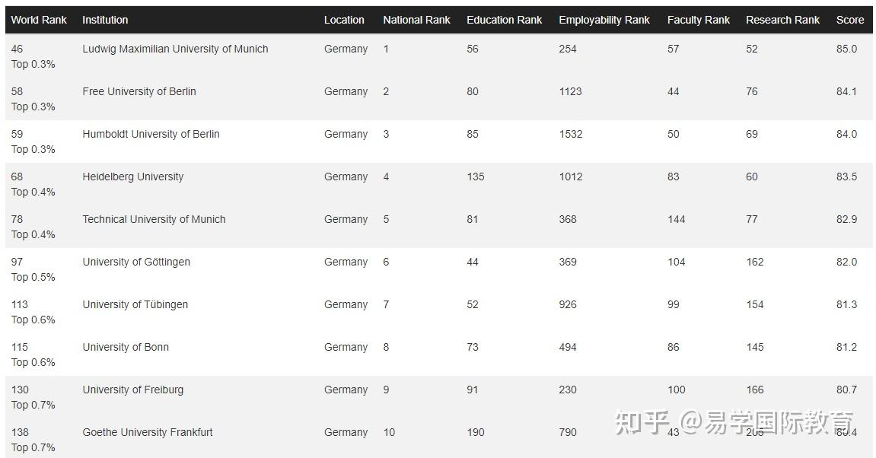Select Free University of Berlin
This screenshot has height=458, width=876.
coord(139,91)
